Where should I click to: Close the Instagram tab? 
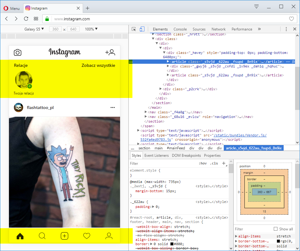coord(78,8)
